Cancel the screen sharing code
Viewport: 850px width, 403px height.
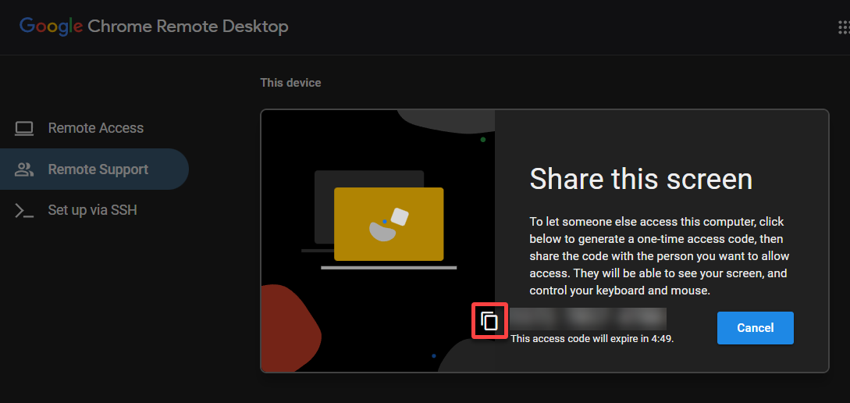point(755,327)
